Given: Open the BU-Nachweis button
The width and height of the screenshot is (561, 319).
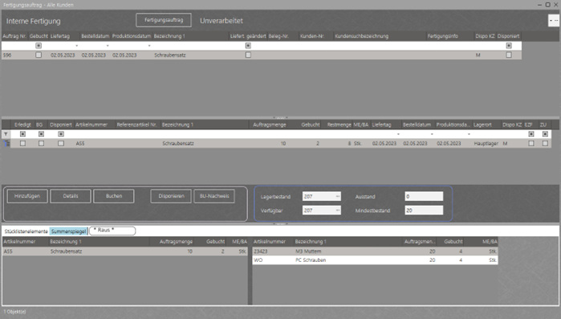Looking at the screenshot, I should coord(214,196).
